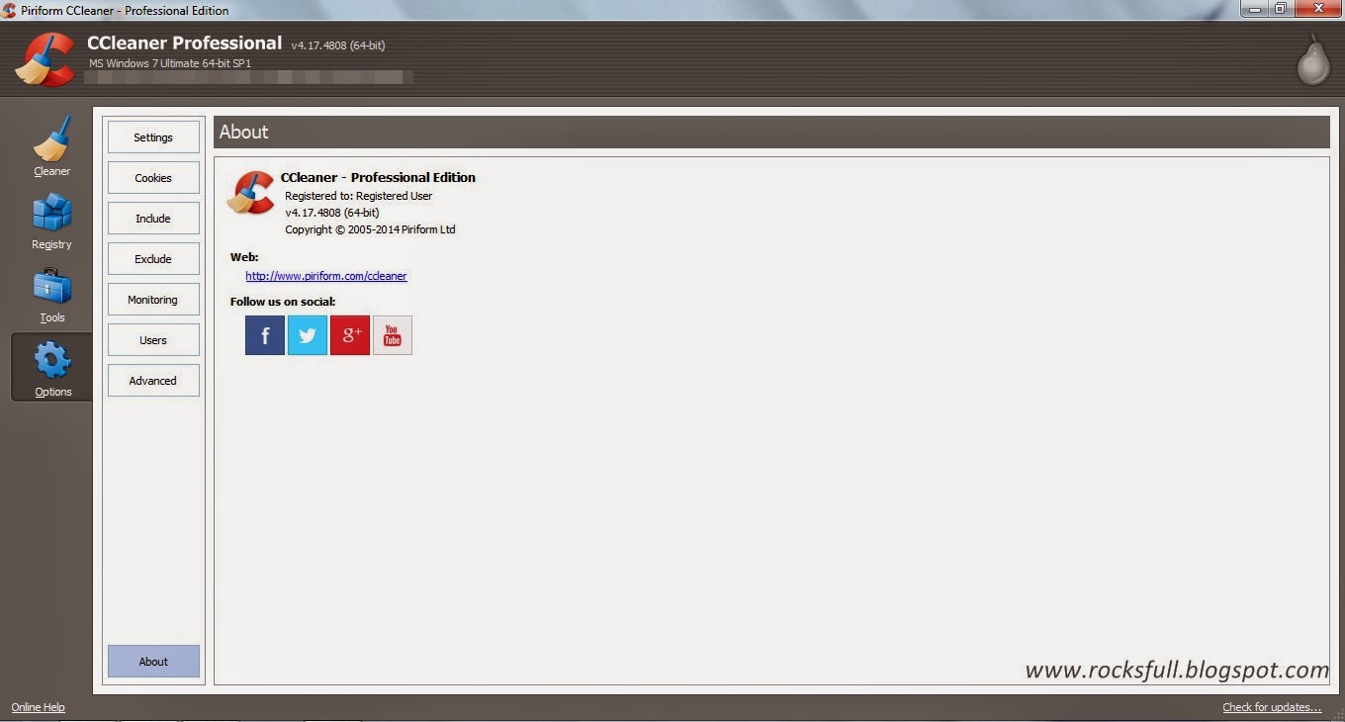Click the Piriform pear logo
Screen dimensions: 1345x722
coord(1313,59)
